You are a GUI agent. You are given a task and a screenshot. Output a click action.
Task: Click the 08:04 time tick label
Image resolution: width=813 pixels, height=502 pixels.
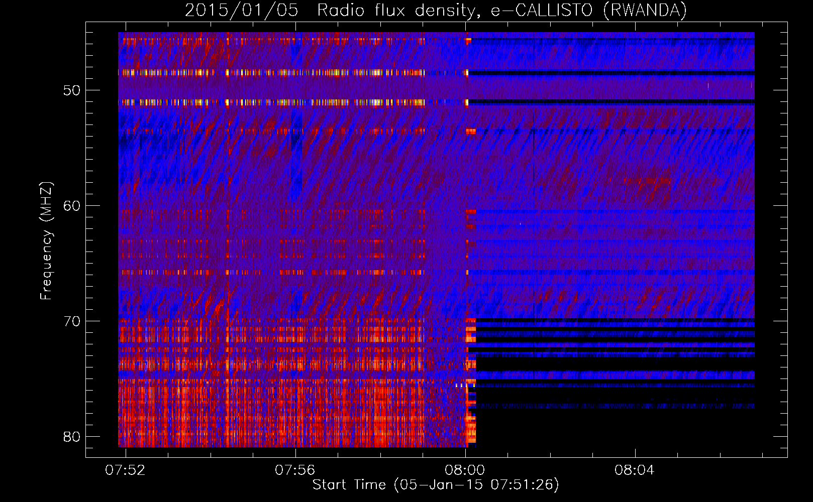click(635, 470)
